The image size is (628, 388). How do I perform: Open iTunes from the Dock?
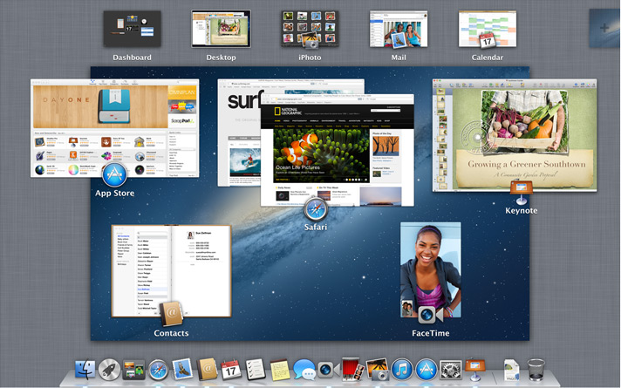(x=401, y=371)
